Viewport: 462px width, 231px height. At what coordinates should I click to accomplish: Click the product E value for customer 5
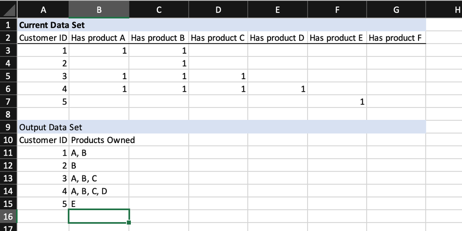tap(337, 101)
